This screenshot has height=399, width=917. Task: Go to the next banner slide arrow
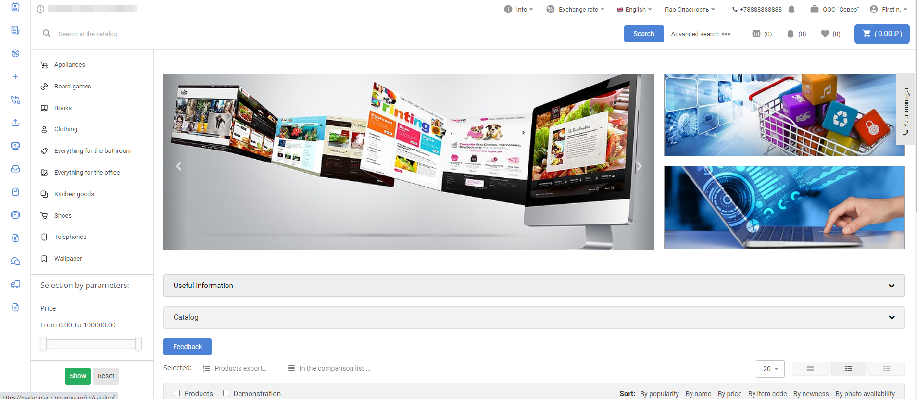[639, 166]
